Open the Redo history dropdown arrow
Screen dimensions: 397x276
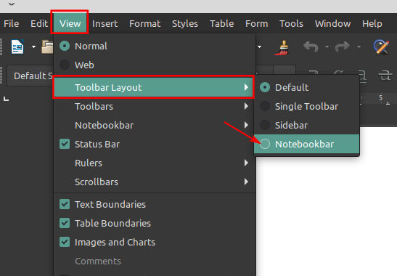click(359, 47)
